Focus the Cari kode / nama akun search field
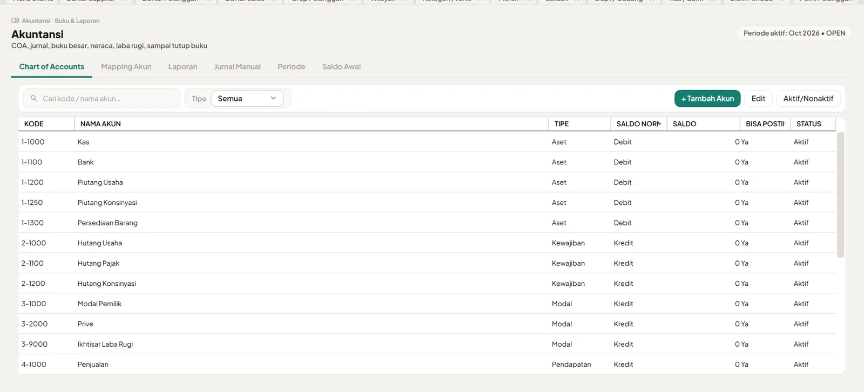The width and height of the screenshot is (864, 392). tap(102, 99)
